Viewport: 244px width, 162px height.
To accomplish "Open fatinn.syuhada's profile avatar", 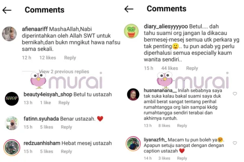I will click(x=12, y=123).
